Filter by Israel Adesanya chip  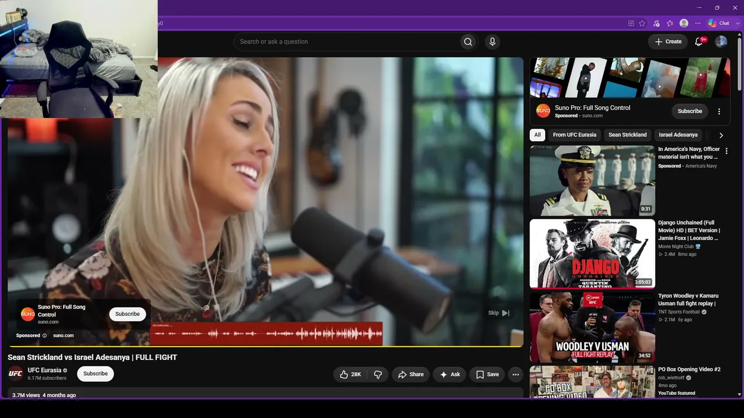click(x=678, y=135)
